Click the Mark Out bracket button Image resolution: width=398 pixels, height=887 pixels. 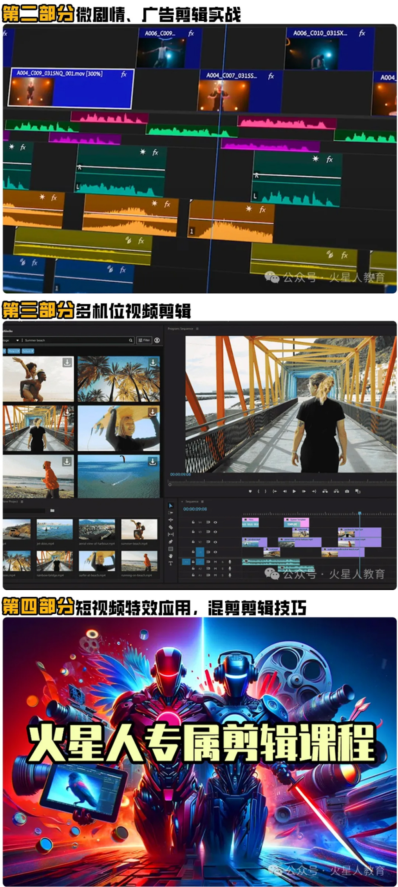[x=266, y=491]
